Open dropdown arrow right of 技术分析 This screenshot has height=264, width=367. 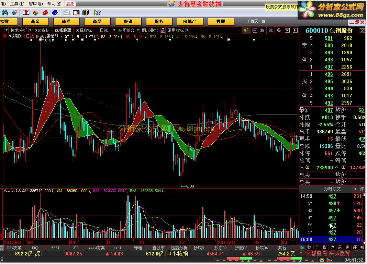pyautogui.click(x=30, y=31)
